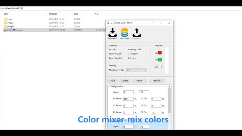Screen dimensions: 242x136
Task: Select the image folder icon
Action: (x=5, y=23)
